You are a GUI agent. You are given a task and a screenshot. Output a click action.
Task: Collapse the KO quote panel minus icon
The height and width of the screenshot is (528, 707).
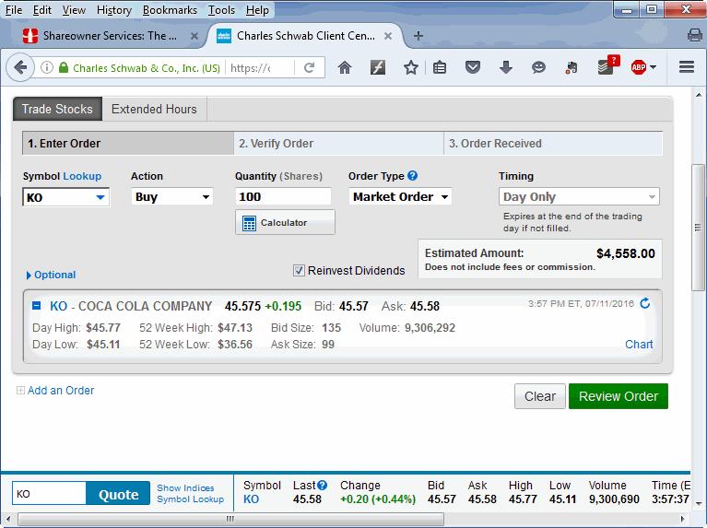point(37,306)
